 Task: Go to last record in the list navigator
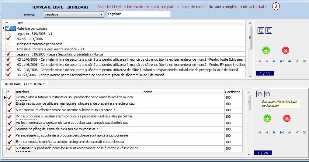pyautogui.click(x=282, y=61)
